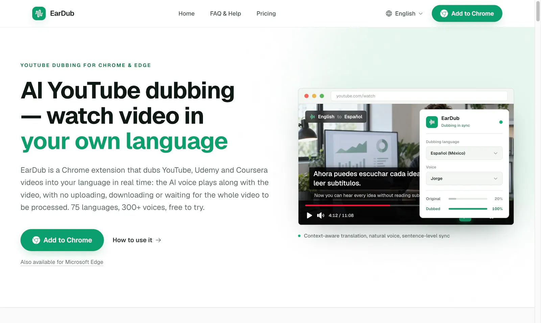The image size is (541, 323).
Task: Click the play button in video mockup
Action: (309, 215)
